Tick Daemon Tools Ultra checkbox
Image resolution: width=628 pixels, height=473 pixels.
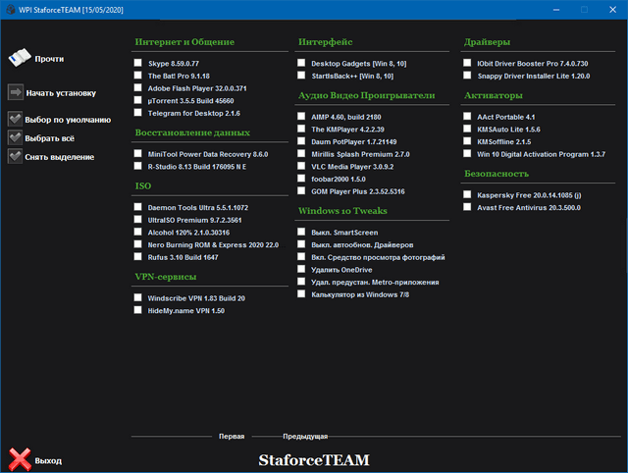tap(137, 207)
